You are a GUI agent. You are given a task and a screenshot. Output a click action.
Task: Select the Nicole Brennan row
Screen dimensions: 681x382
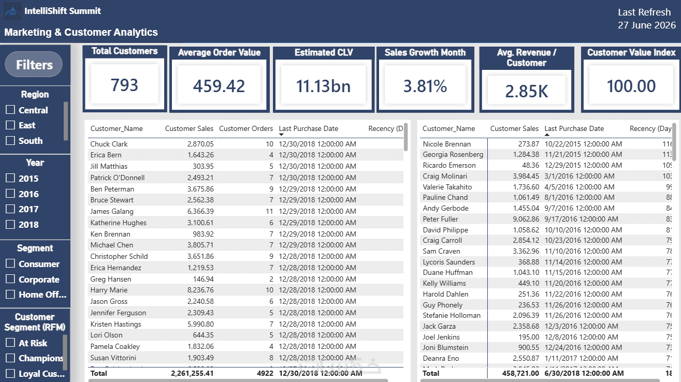coord(547,144)
